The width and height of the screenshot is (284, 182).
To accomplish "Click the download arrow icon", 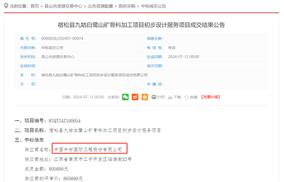I will pos(170,97).
